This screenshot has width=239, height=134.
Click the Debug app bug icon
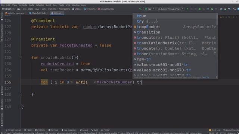pos(200,9)
